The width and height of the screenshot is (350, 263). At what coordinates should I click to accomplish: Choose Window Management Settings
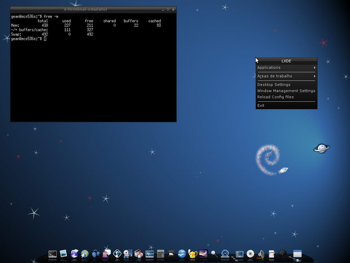pos(286,91)
